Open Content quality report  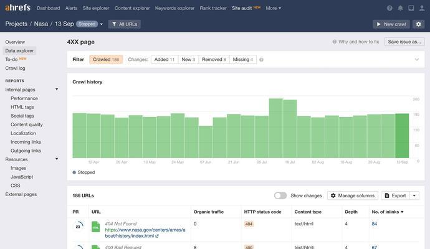coord(27,125)
